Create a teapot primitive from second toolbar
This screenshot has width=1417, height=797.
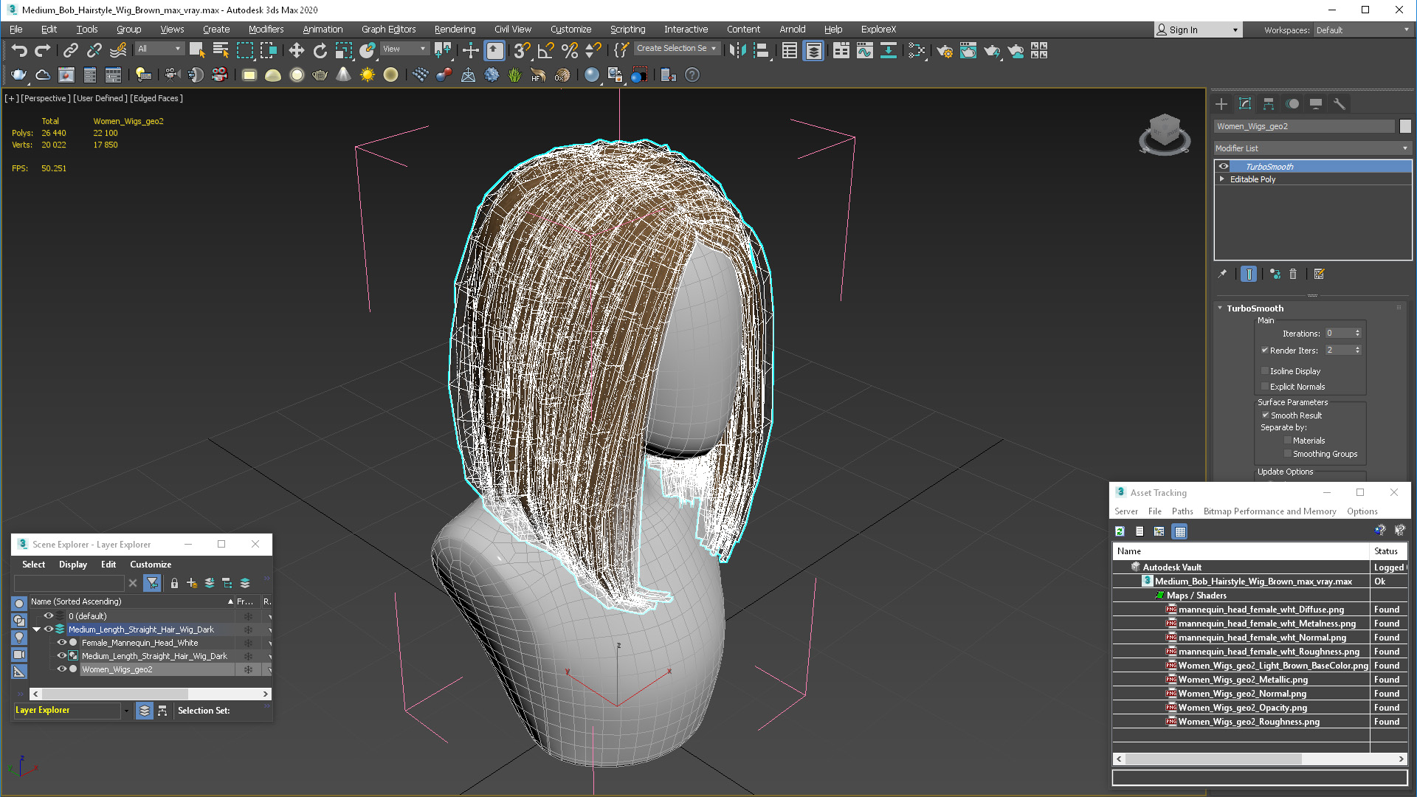(x=320, y=75)
